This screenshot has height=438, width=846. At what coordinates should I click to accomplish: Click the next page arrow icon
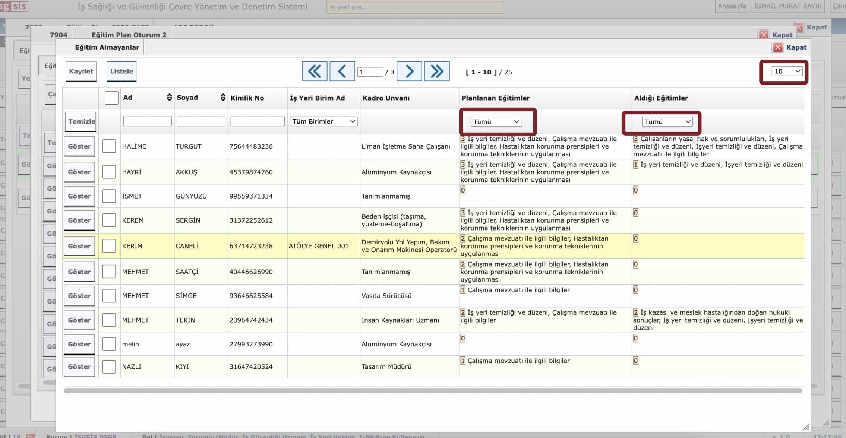[x=409, y=71]
